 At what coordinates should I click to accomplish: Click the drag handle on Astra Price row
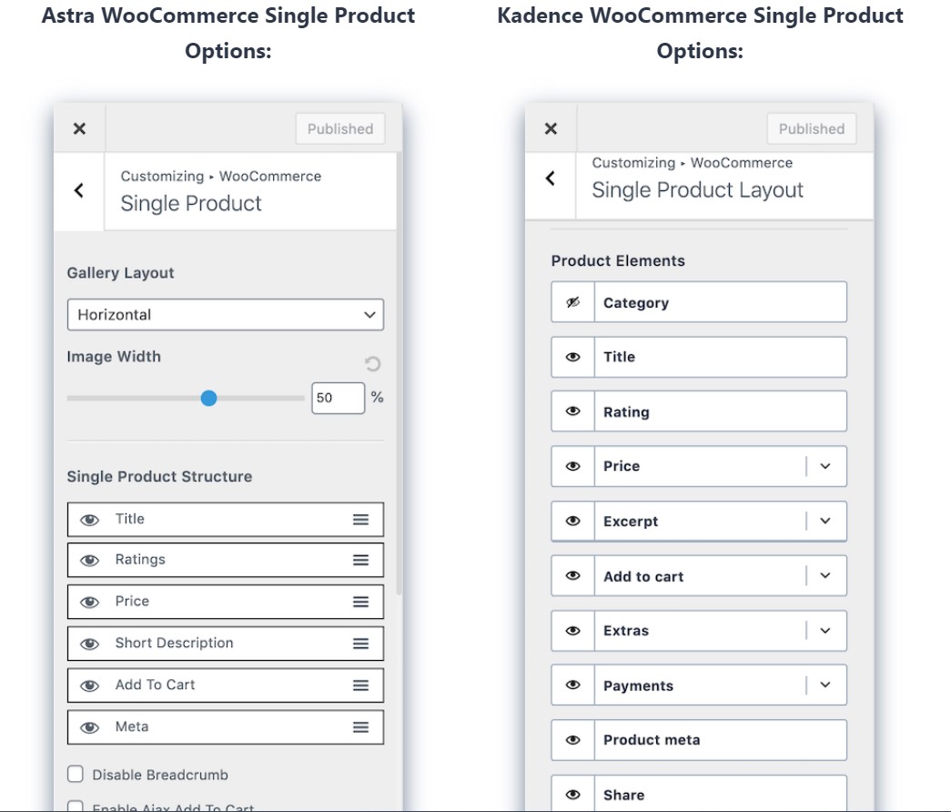point(361,602)
